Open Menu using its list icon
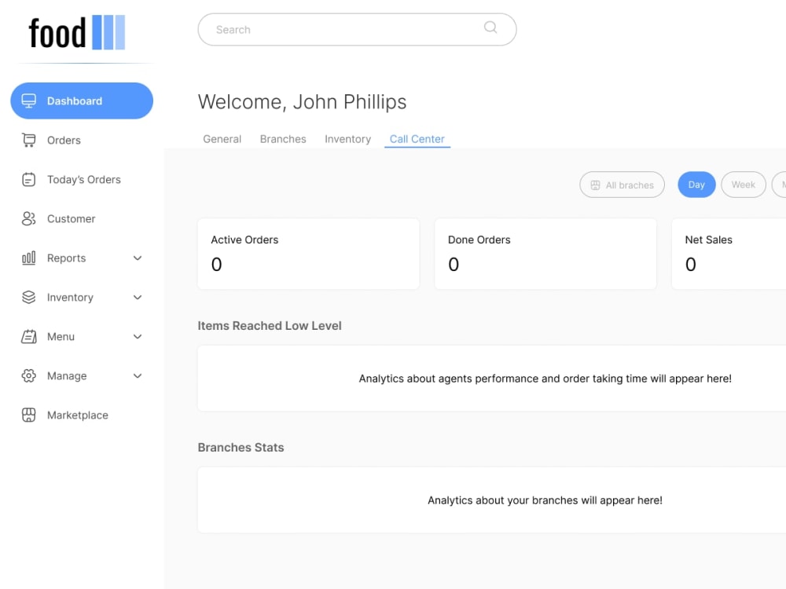 (x=29, y=336)
